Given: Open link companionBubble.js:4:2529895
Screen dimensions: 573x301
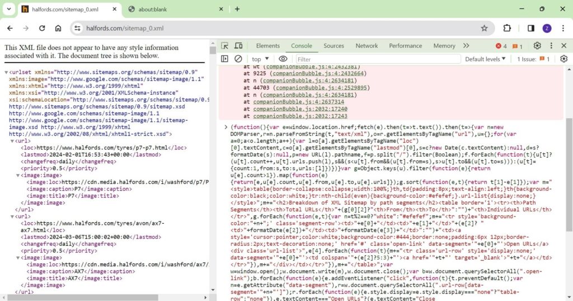Looking at the screenshot, I should pyautogui.click(x=321, y=88).
